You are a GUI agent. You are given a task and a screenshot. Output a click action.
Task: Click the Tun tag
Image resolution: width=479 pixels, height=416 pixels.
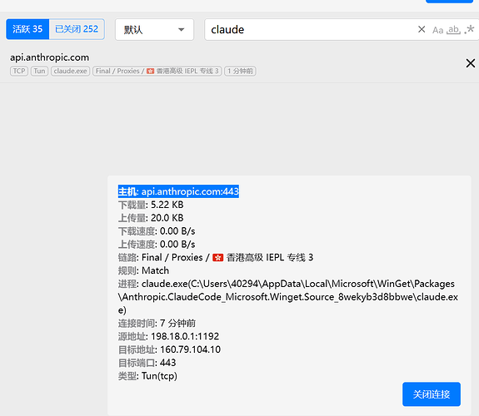click(39, 71)
